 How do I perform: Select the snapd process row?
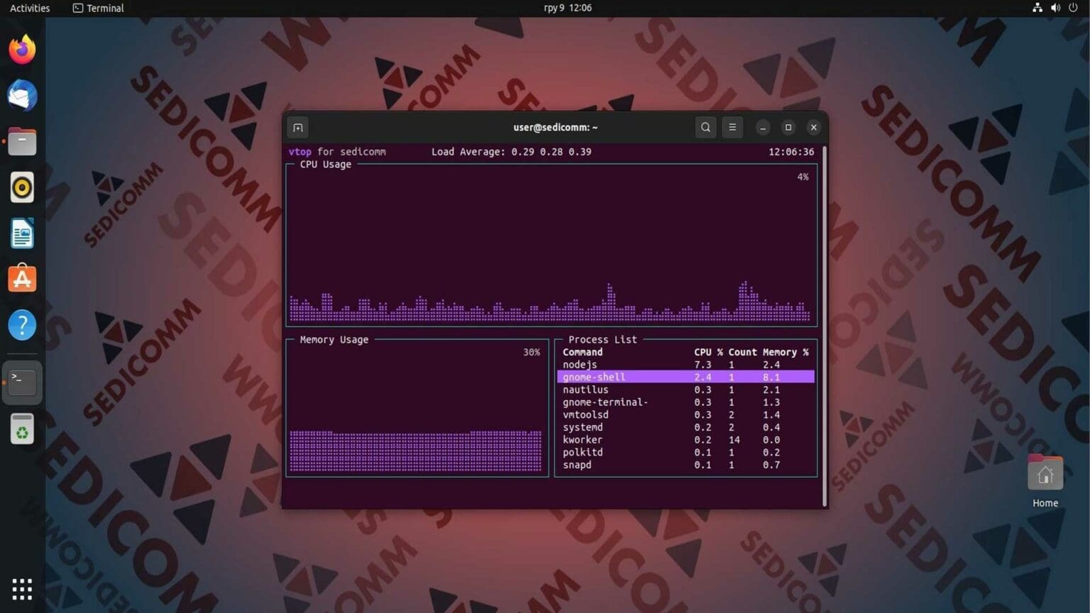(686, 465)
